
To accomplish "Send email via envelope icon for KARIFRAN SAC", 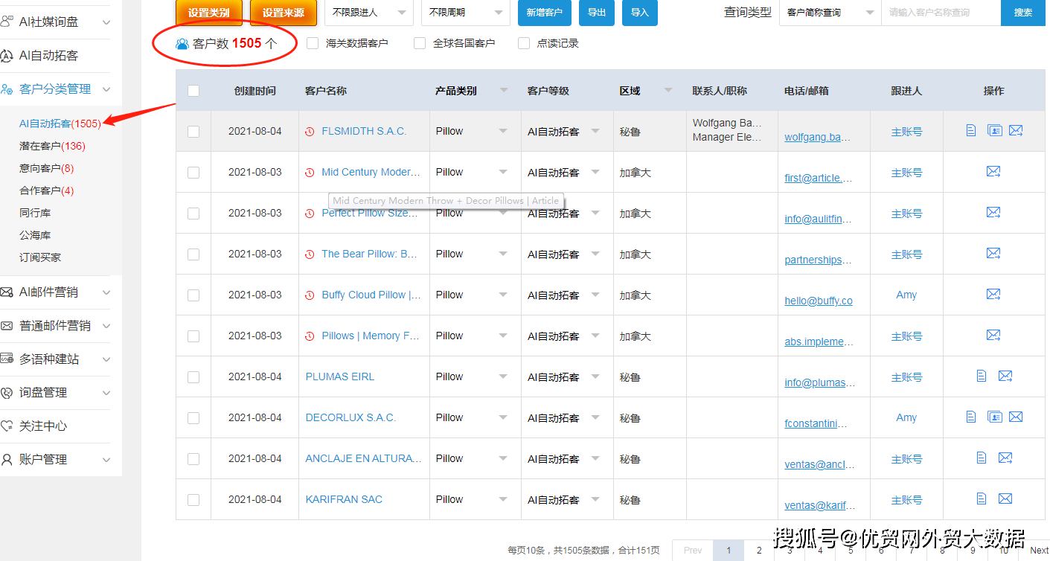I will tap(1005, 499).
